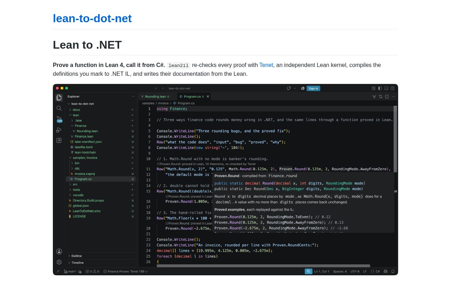The width and height of the screenshot is (451, 282).
Task: Expand the docs folder
Action: (101, 110)
